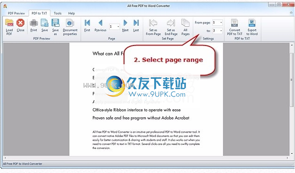
Task: Select the PDF to TXT tab
Action: 39,13
